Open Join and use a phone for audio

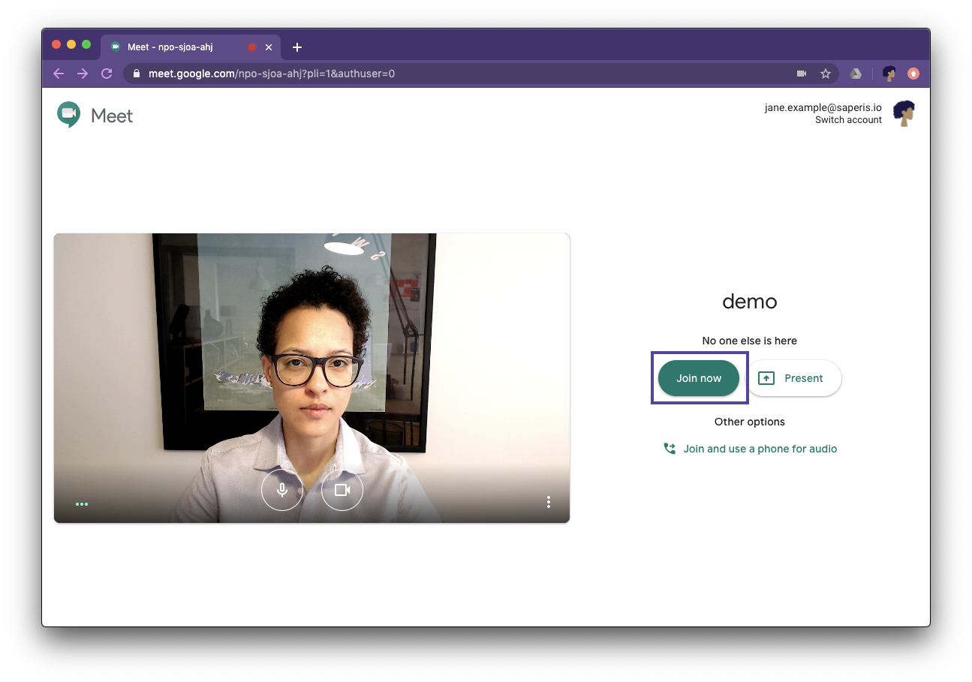coord(760,448)
